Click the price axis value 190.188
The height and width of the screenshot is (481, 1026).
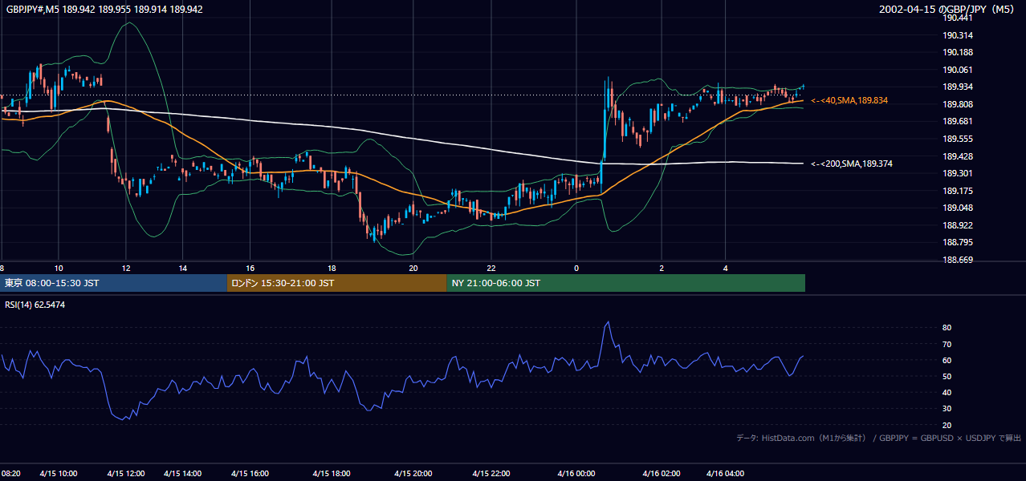(959, 52)
